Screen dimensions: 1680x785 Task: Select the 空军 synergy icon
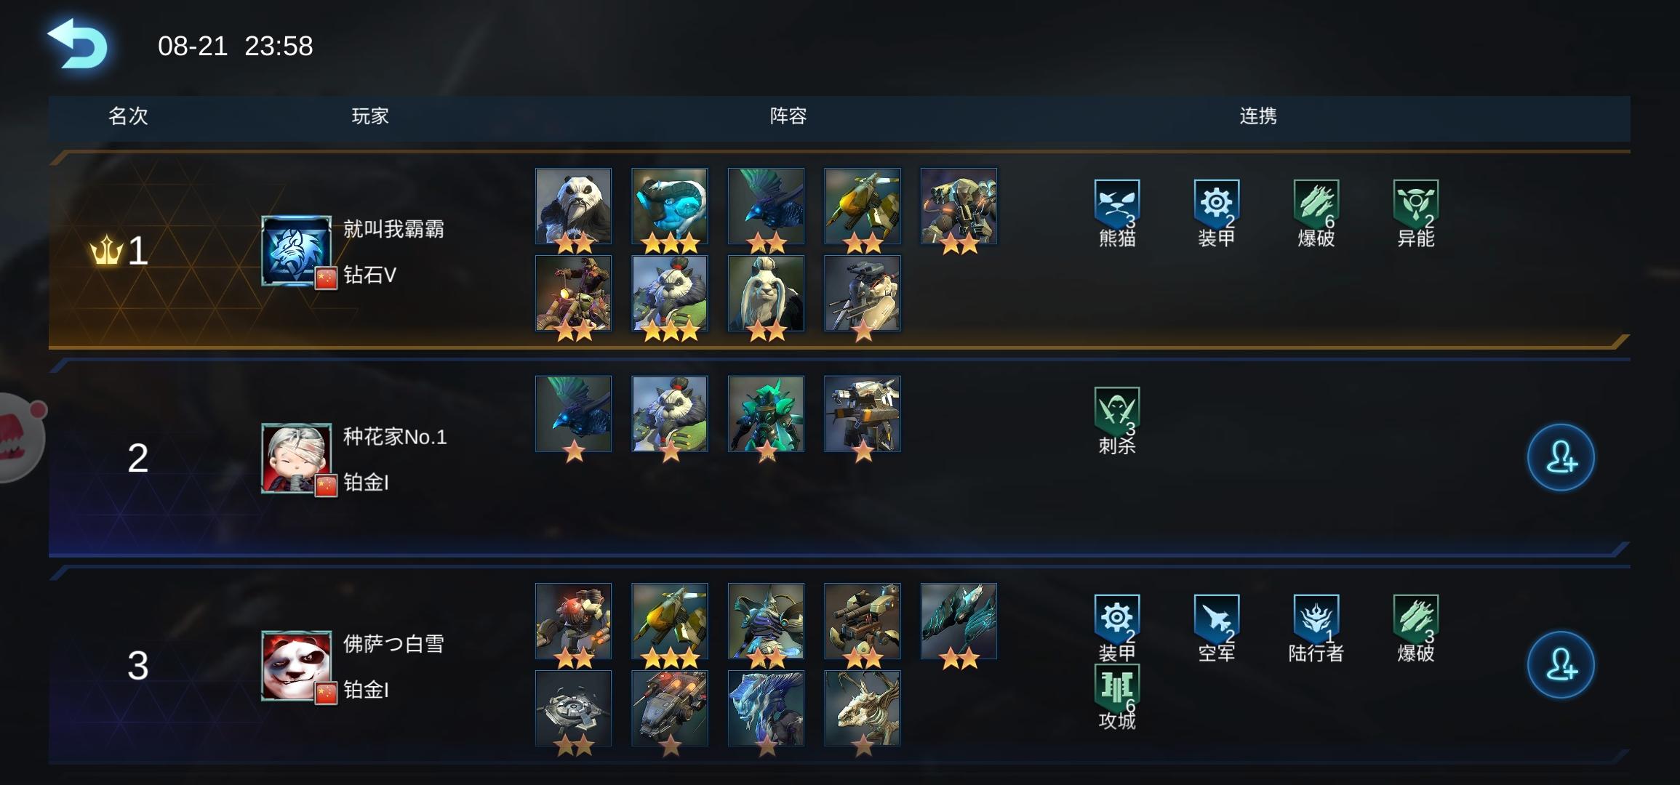point(1216,629)
